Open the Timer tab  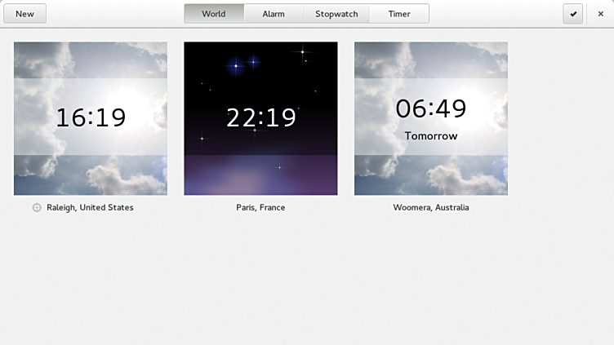click(x=399, y=14)
